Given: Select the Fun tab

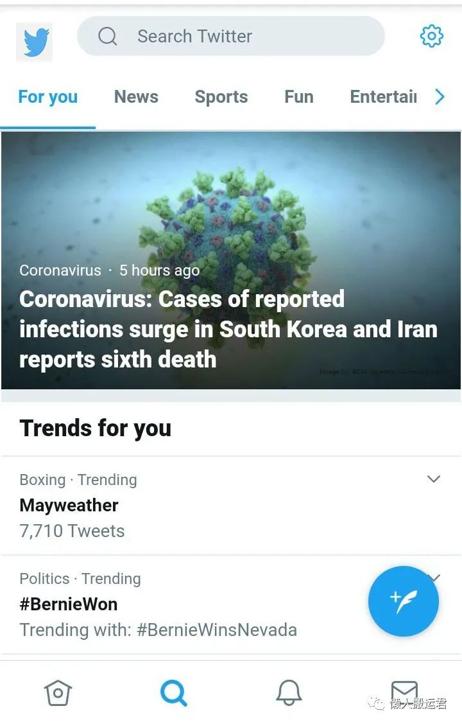Looking at the screenshot, I should pyautogui.click(x=298, y=96).
